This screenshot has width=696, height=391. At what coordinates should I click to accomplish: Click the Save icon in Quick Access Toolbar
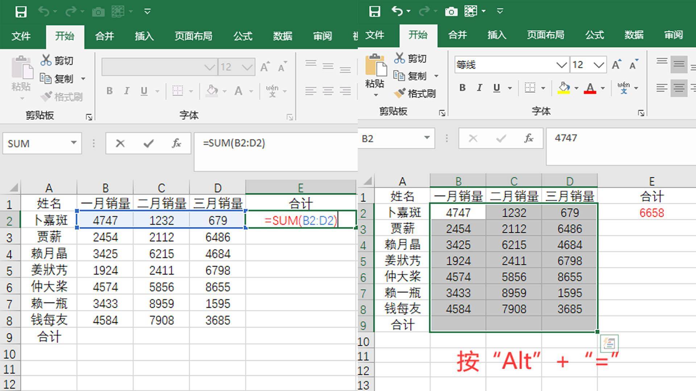pyautogui.click(x=375, y=11)
